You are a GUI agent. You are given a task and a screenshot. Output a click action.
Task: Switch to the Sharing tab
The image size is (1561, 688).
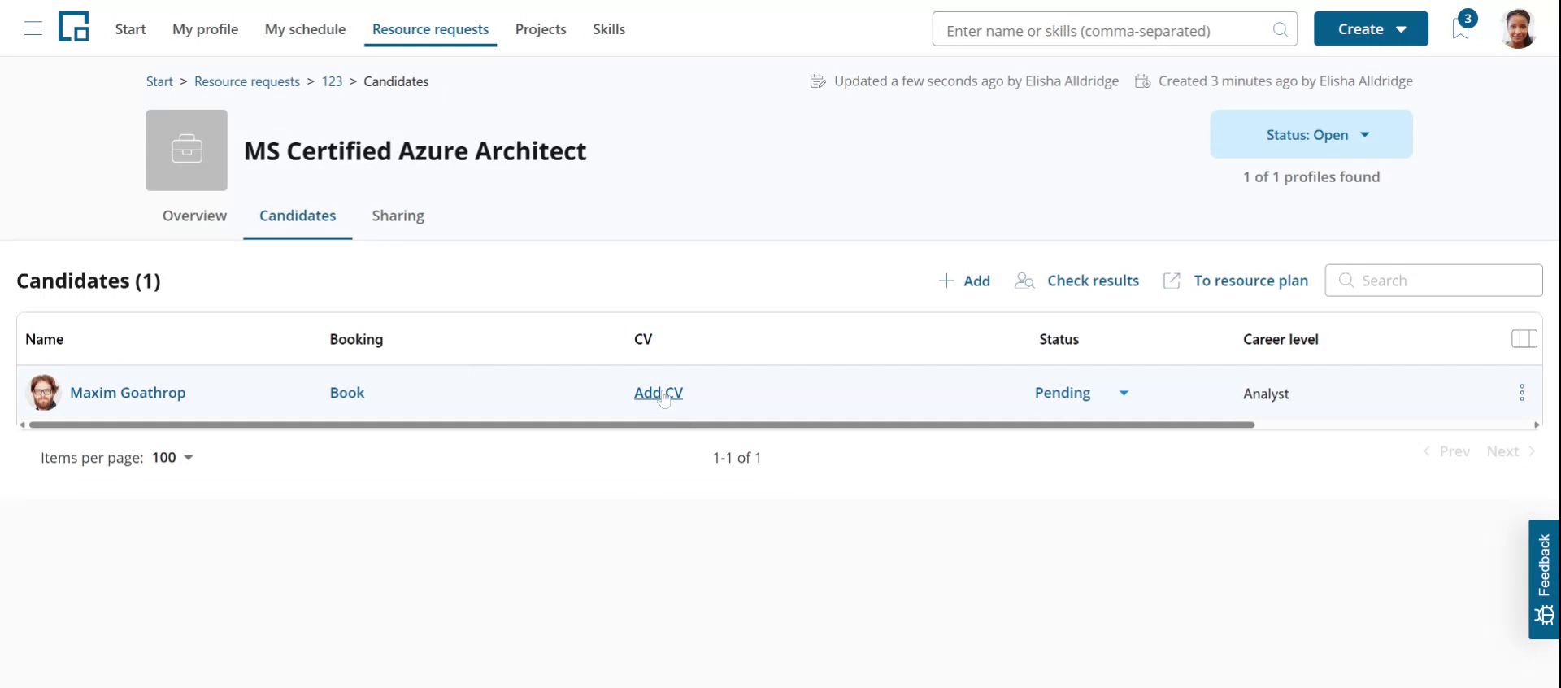click(x=398, y=216)
